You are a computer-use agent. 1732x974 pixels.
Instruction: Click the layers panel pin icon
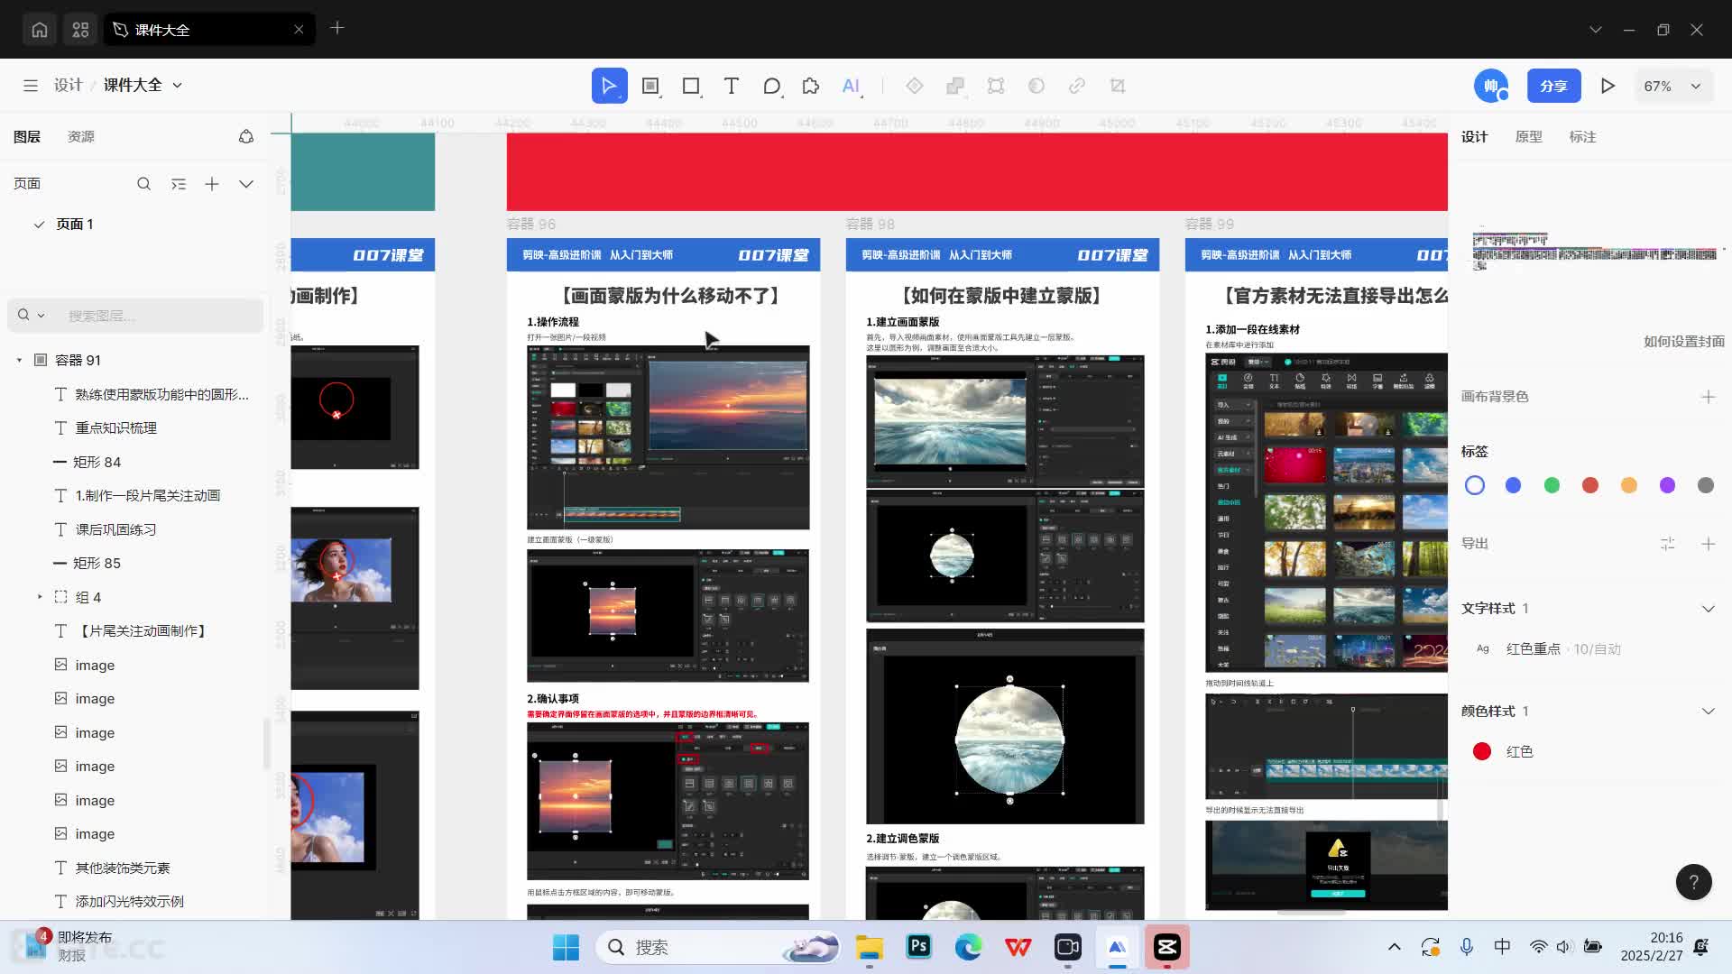click(246, 137)
